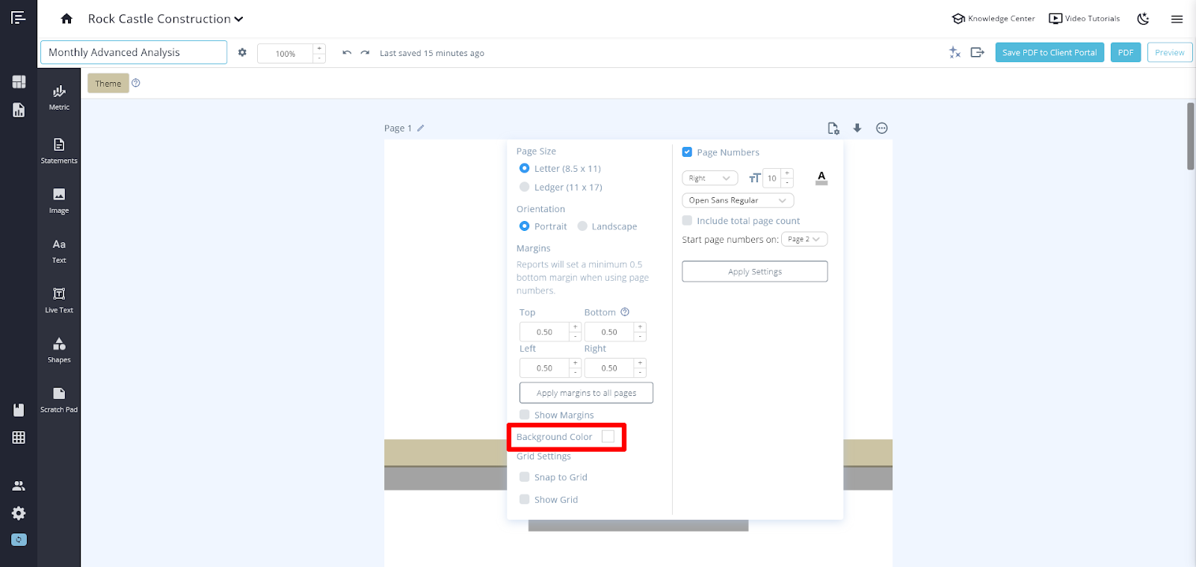Rename Page 1 with pencil icon
1196x567 pixels.
click(421, 128)
